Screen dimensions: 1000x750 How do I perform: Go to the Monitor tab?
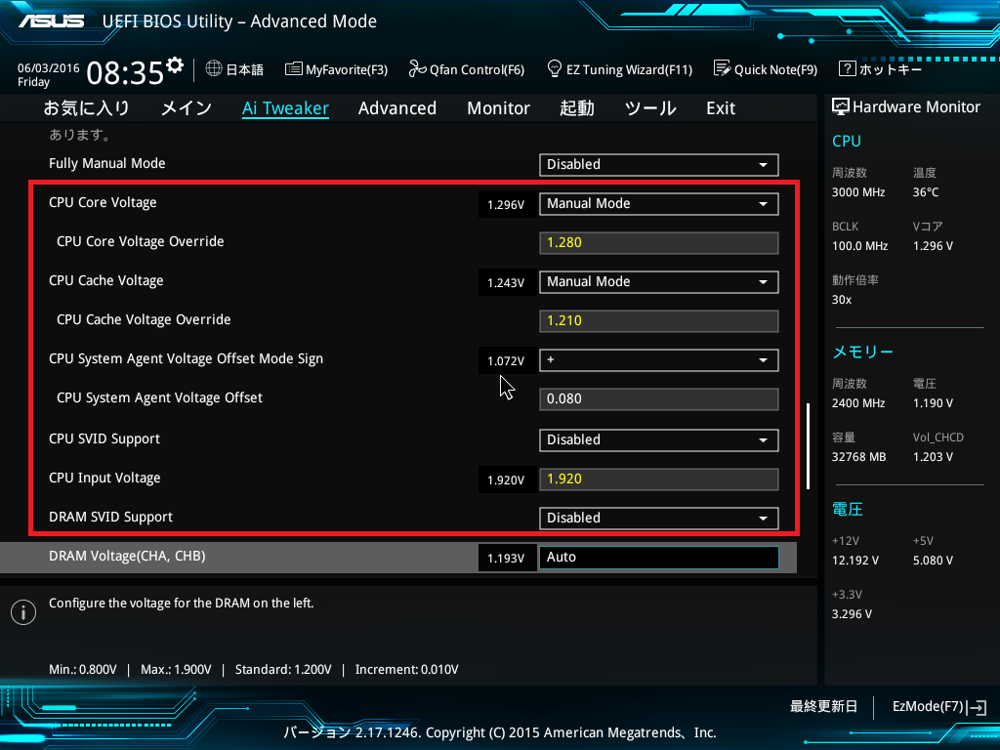[499, 108]
